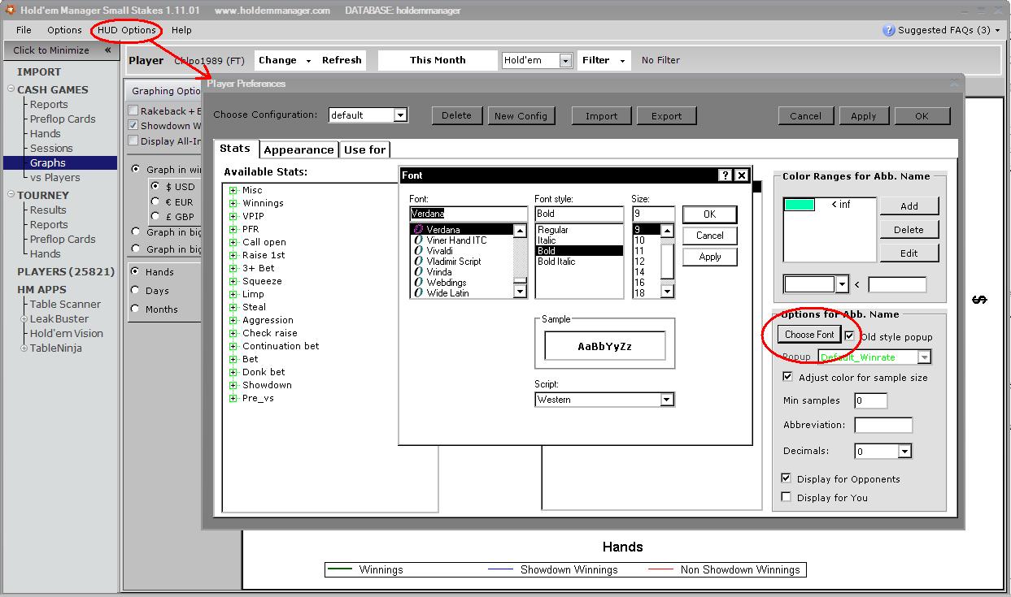Image resolution: width=1011 pixels, height=597 pixels.
Task: Click New Config button
Action: pyautogui.click(x=521, y=115)
